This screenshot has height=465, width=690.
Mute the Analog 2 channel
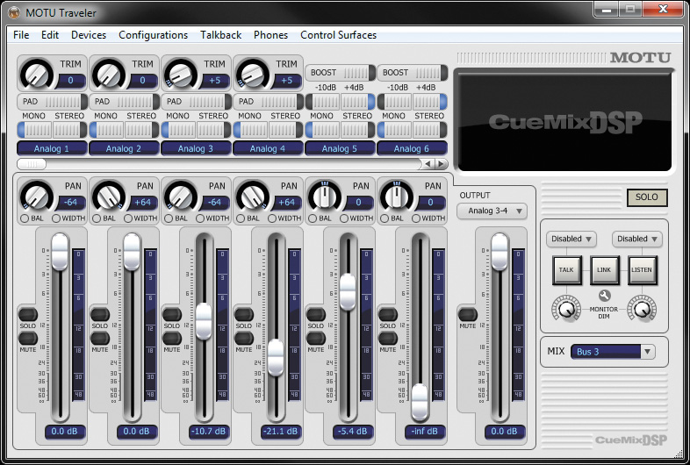[x=100, y=338]
